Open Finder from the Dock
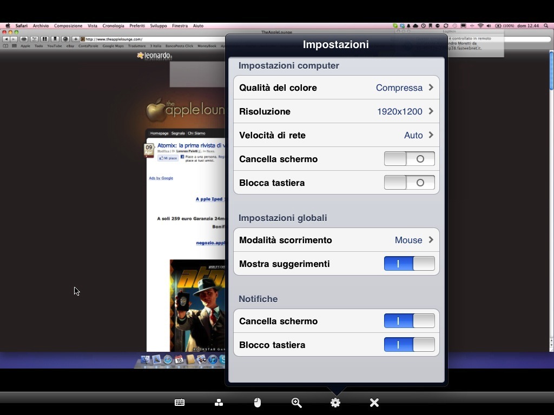This screenshot has width=554, height=415. coord(145,359)
